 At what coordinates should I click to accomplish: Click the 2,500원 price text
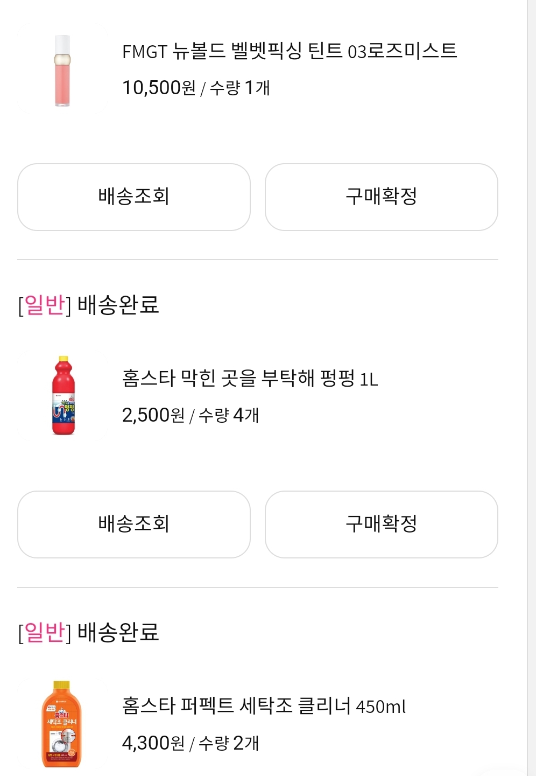[x=153, y=415]
